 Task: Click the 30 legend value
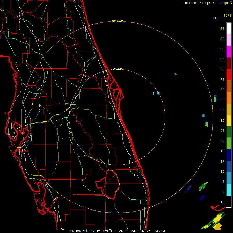(222, 120)
